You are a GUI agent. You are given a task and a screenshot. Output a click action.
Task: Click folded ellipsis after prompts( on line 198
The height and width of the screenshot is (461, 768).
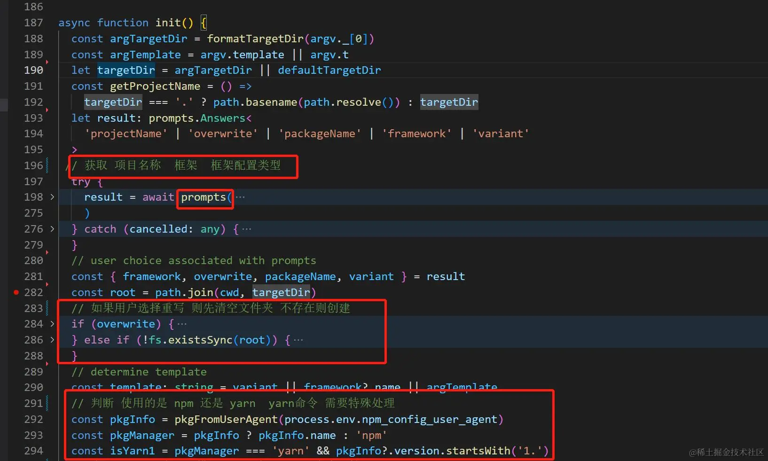[240, 197]
